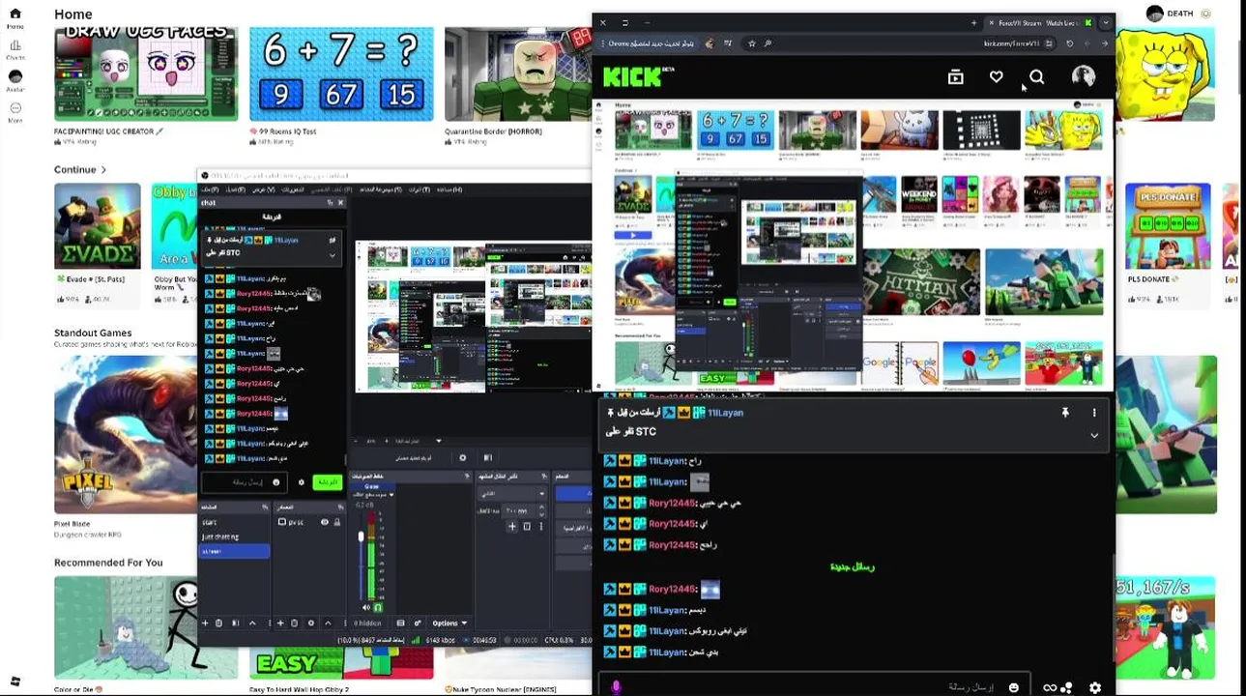The image size is (1246, 696).
Task: Expand pinned message chevron in Kick chat
Action: 1094,436
